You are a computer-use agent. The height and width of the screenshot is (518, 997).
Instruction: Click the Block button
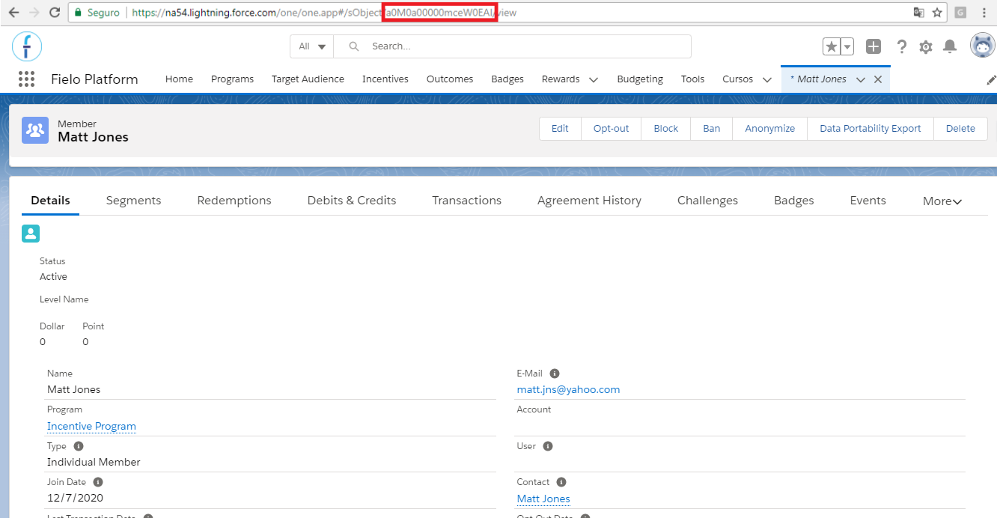pyautogui.click(x=666, y=128)
